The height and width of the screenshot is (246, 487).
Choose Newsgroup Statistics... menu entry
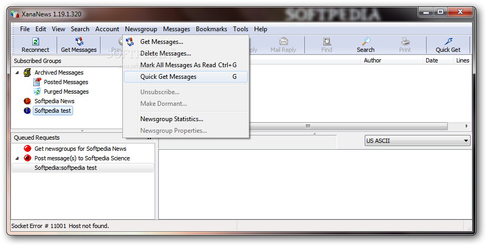[x=186, y=119]
